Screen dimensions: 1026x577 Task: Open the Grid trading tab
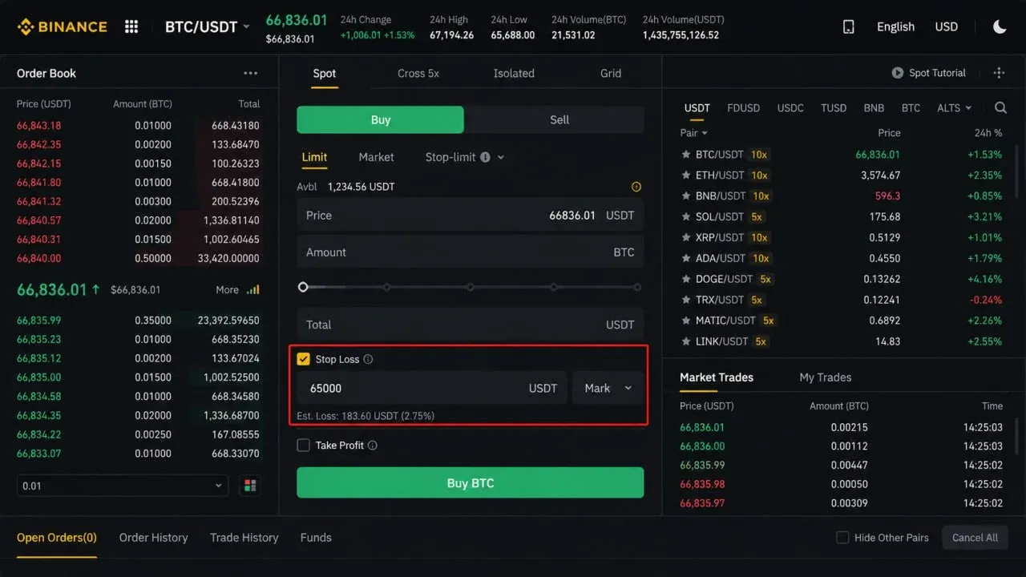coord(611,73)
